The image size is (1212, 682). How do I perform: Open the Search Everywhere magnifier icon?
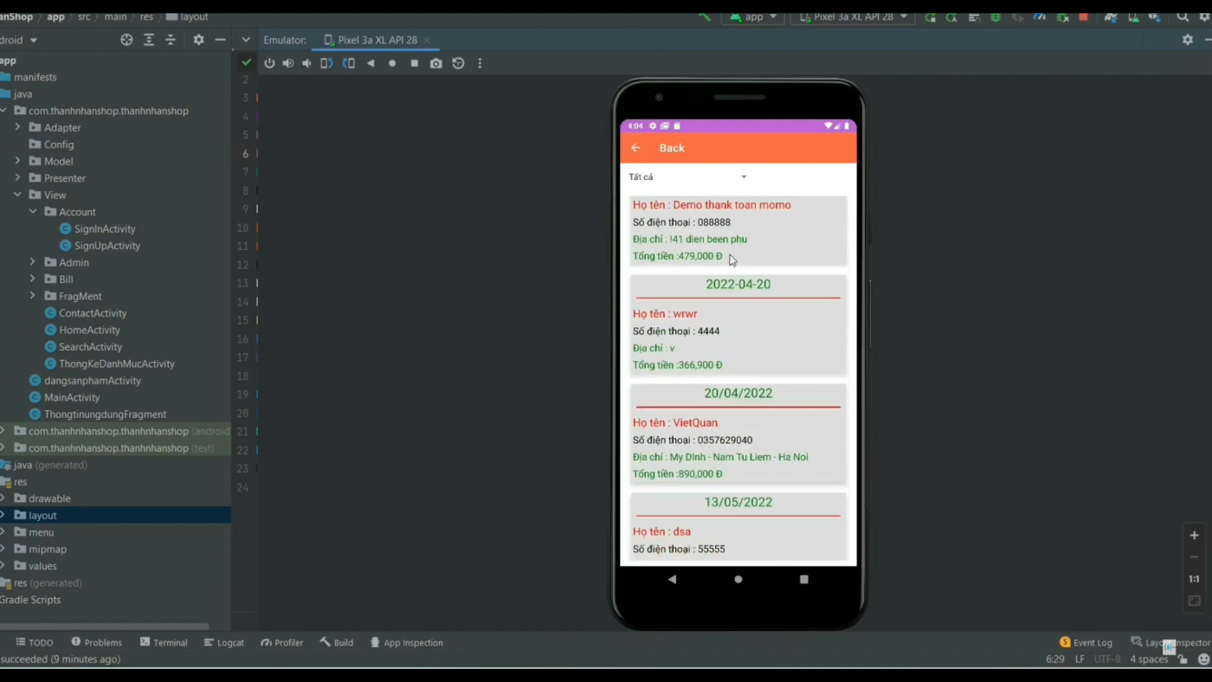[1183, 16]
